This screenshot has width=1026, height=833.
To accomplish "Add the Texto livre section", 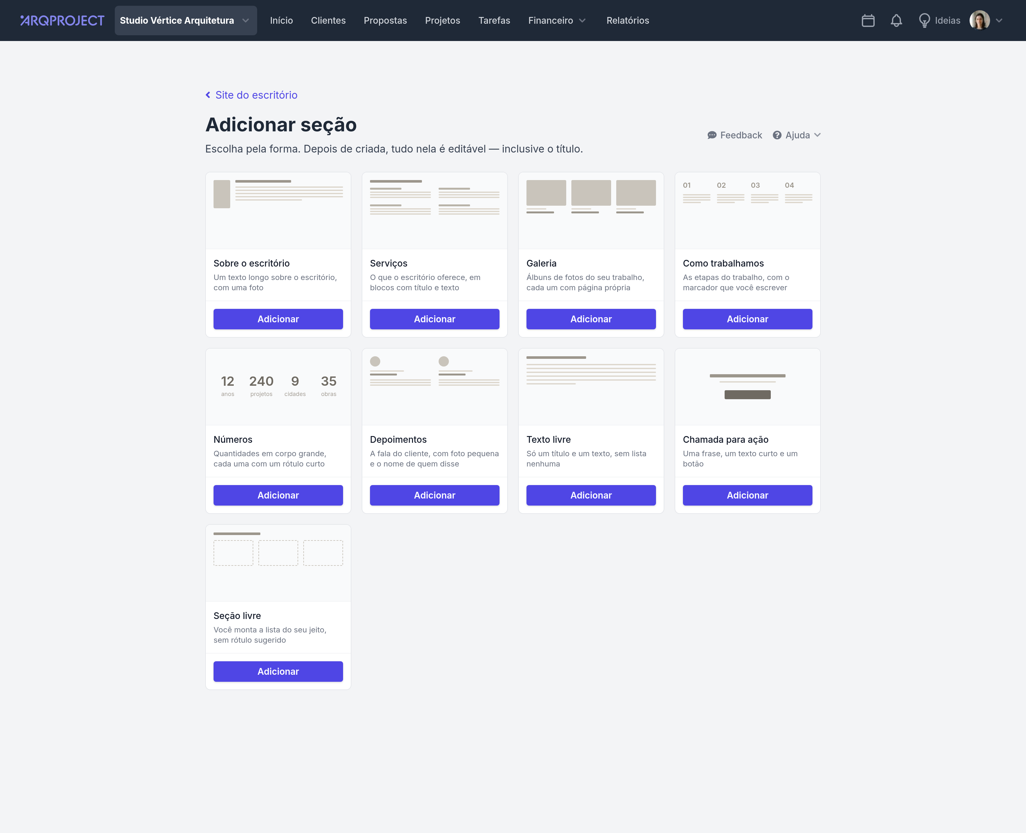I will coord(592,495).
